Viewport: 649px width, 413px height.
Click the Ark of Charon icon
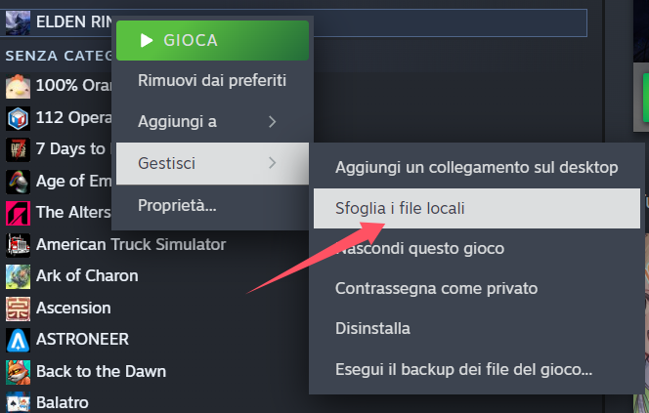click(x=18, y=276)
